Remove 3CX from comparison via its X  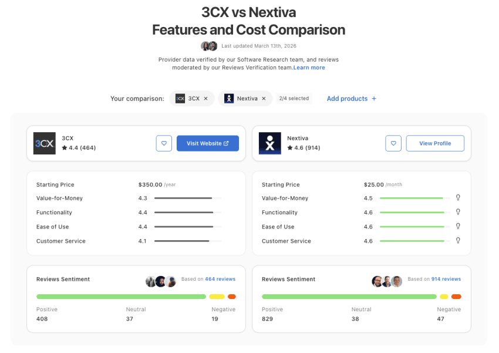click(205, 98)
